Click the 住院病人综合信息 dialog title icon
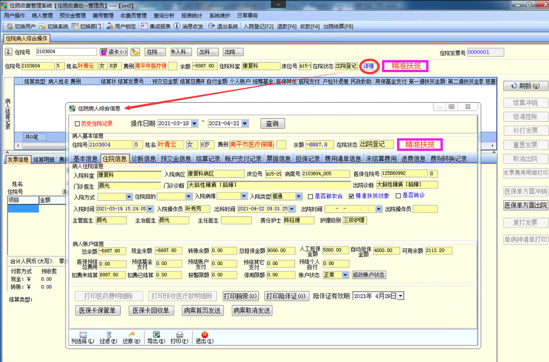Screen dimensions: 549x362 pos(72,108)
